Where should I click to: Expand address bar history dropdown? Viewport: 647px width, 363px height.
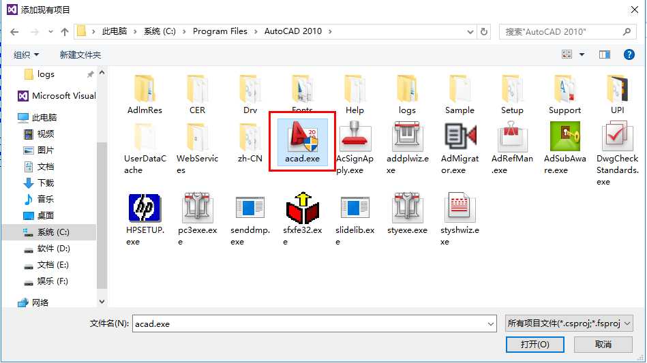(x=470, y=32)
